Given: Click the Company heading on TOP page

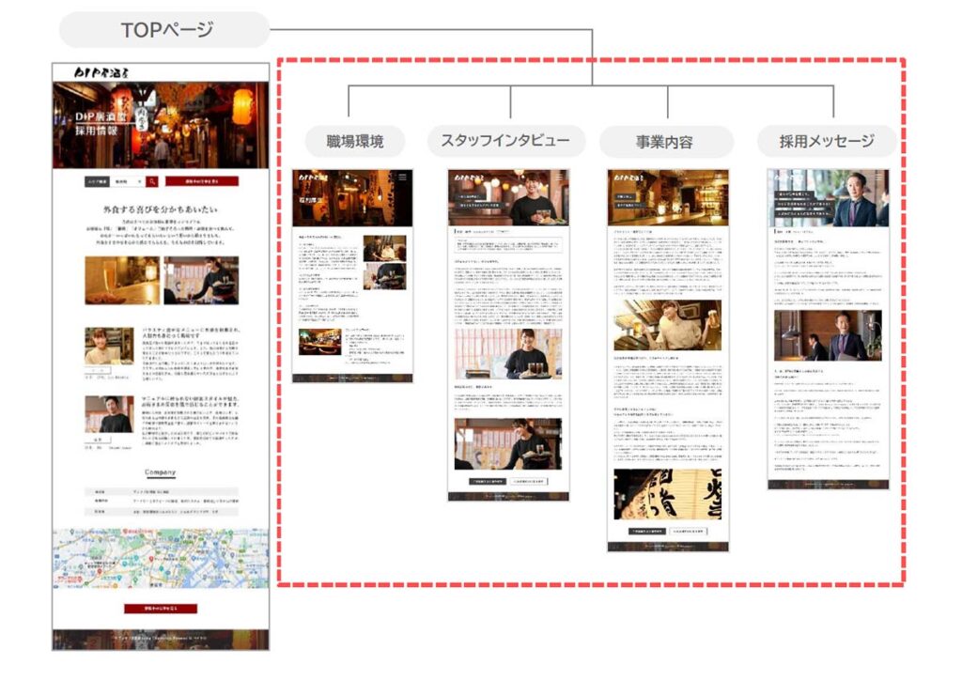Looking at the screenshot, I should [160, 472].
